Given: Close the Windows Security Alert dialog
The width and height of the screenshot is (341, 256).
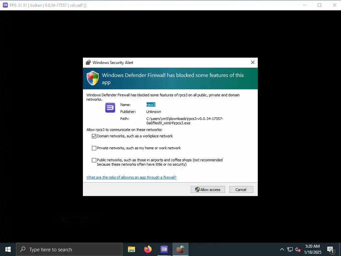Looking at the screenshot, I should coord(252,62).
